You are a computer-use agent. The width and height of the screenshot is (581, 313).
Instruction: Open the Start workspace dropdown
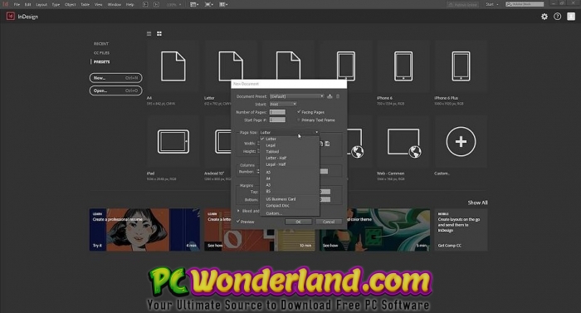click(492, 4)
